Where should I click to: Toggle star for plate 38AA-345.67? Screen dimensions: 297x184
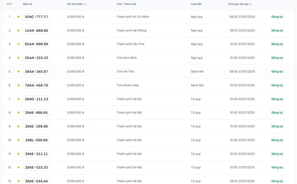19,72
